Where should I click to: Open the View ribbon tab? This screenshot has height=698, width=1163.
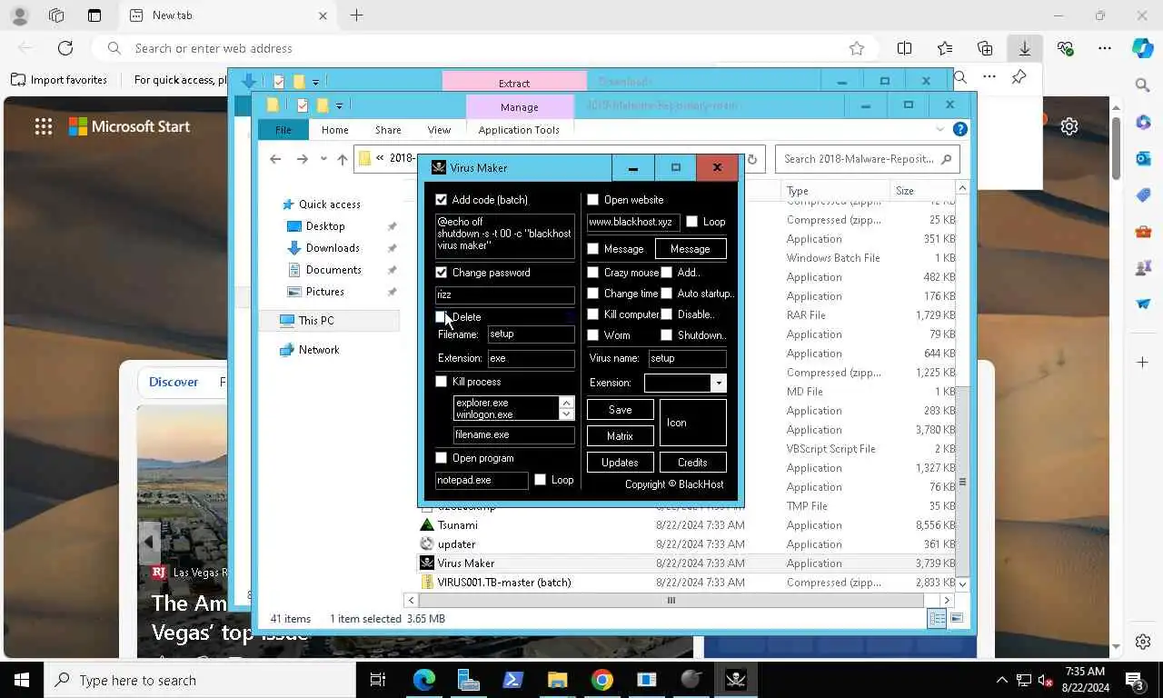point(439,130)
